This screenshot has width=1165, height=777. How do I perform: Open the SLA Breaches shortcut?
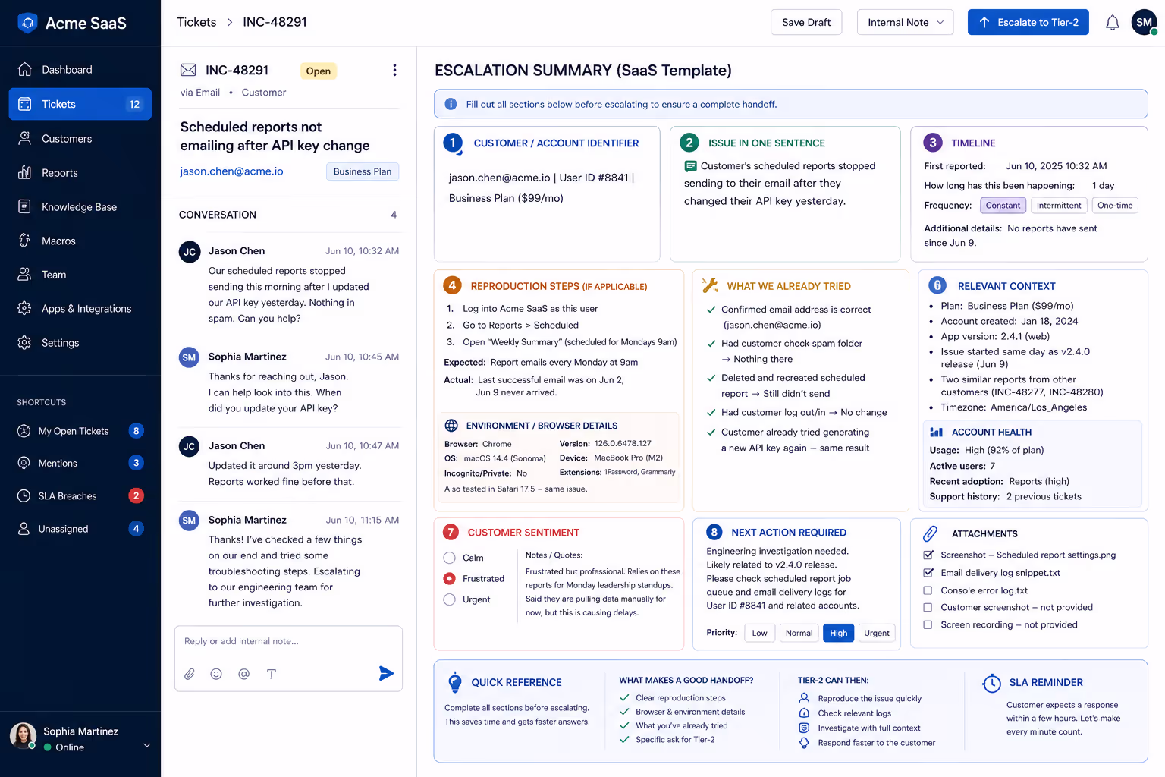point(80,495)
